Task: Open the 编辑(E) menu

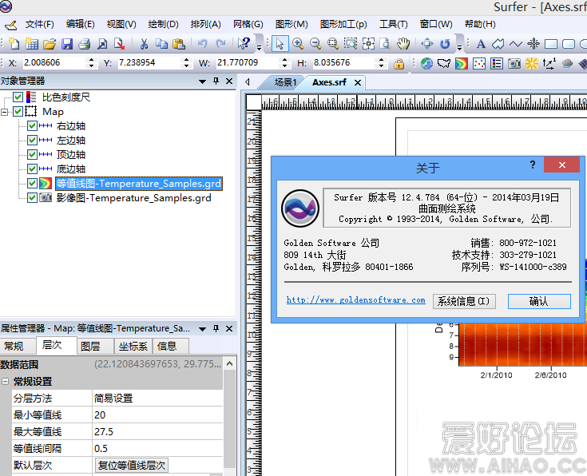Action: [81, 24]
